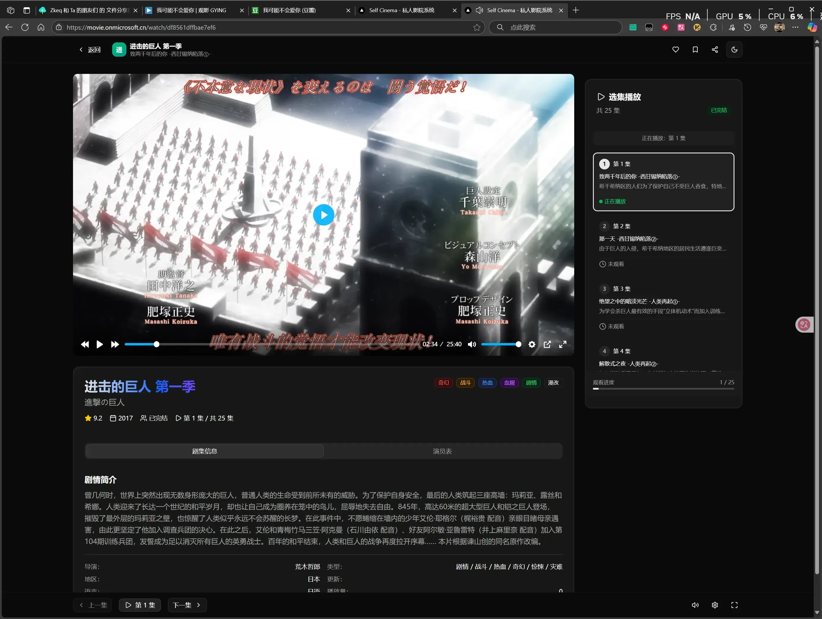Switch to the 演员表 cast tab
The image size is (822, 619).
(442, 451)
